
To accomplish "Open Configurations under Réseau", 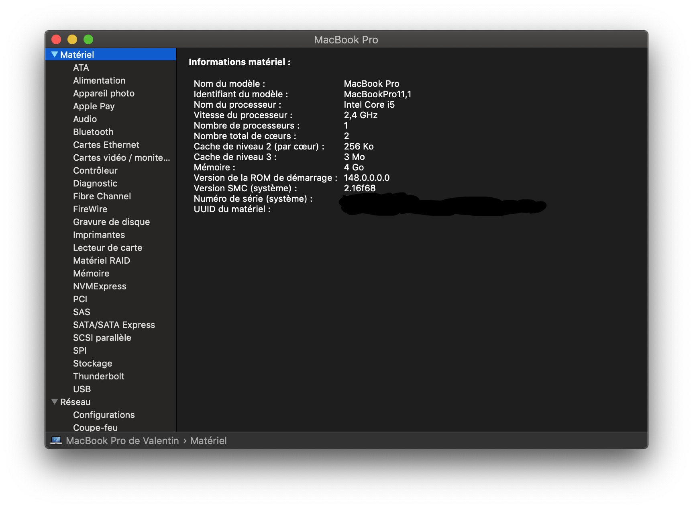I will 104,415.
